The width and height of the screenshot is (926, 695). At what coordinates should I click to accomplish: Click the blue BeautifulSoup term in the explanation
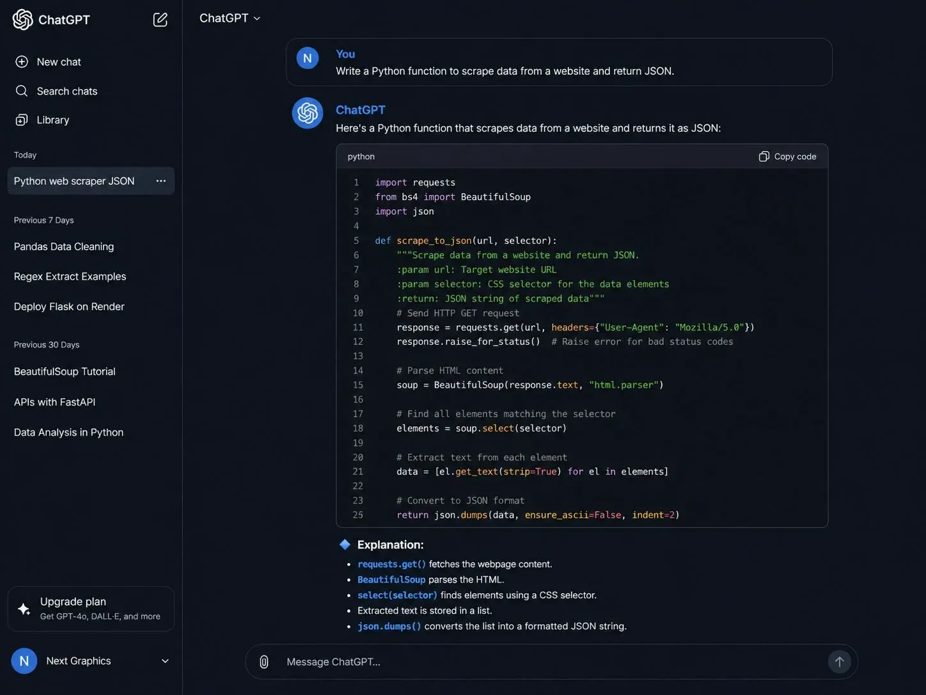pos(391,579)
